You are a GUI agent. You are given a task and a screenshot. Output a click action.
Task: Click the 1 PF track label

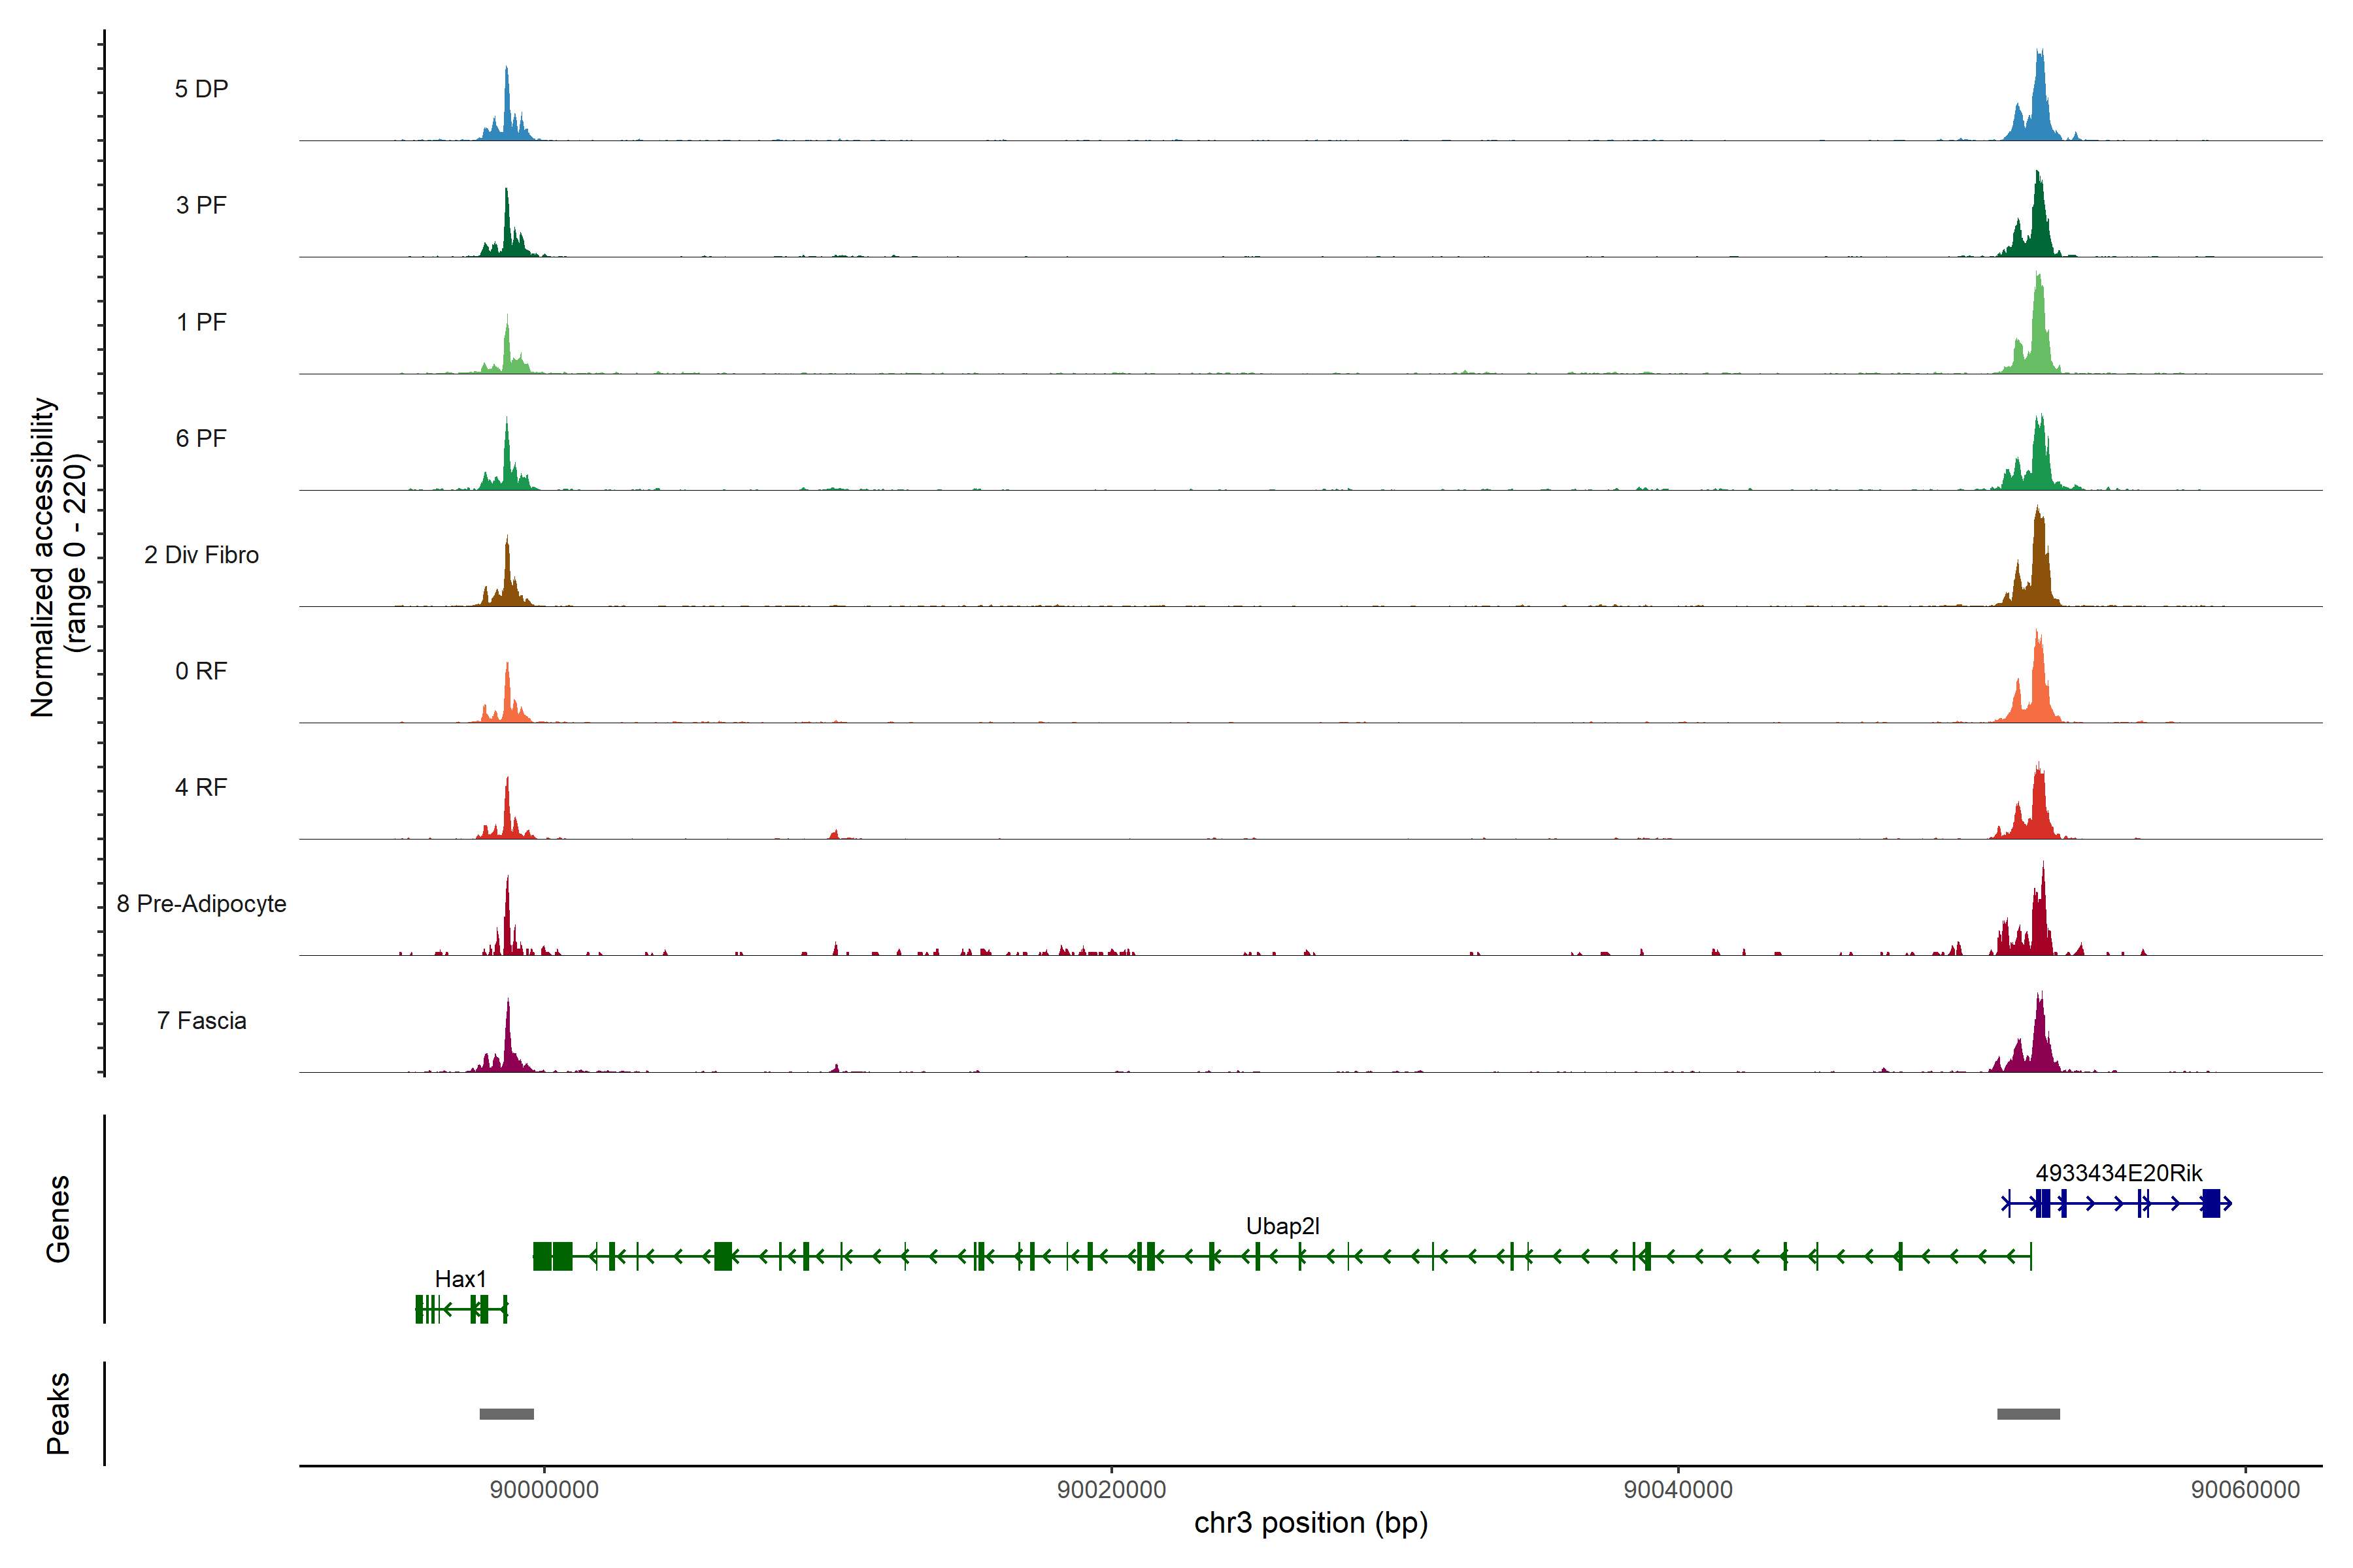click(201, 322)
